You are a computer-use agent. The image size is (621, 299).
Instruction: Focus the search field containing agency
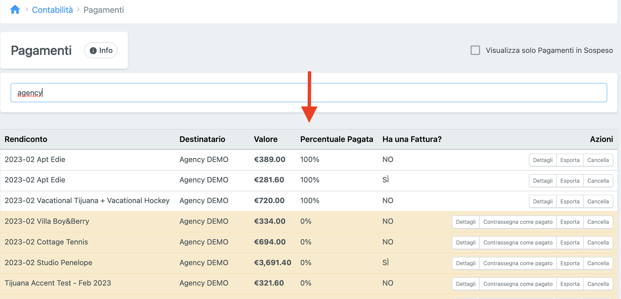click(x=309, y=93)
